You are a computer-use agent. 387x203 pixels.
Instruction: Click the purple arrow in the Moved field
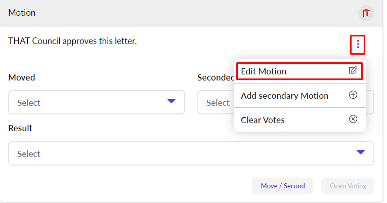pyautogui.click(x=171, y=101)
